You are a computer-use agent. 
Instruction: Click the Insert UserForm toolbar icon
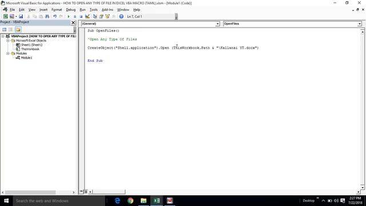(x=11, y=17)
